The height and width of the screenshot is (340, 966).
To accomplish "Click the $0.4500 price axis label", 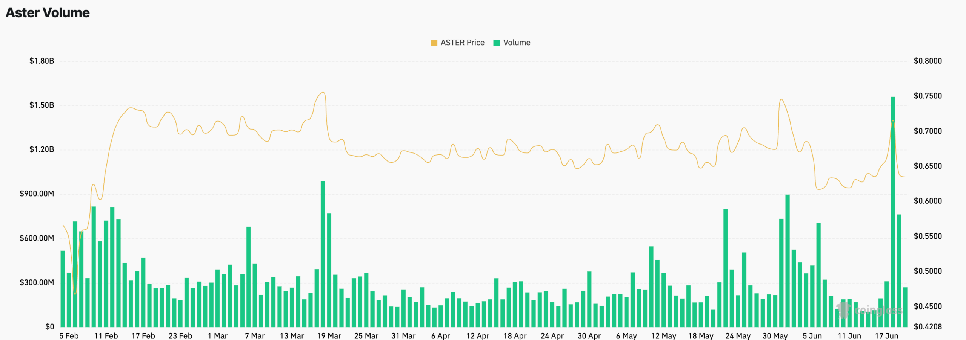I will (928, 306).
